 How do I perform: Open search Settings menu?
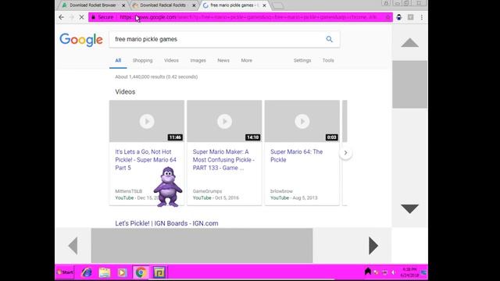tap(302, 61)
